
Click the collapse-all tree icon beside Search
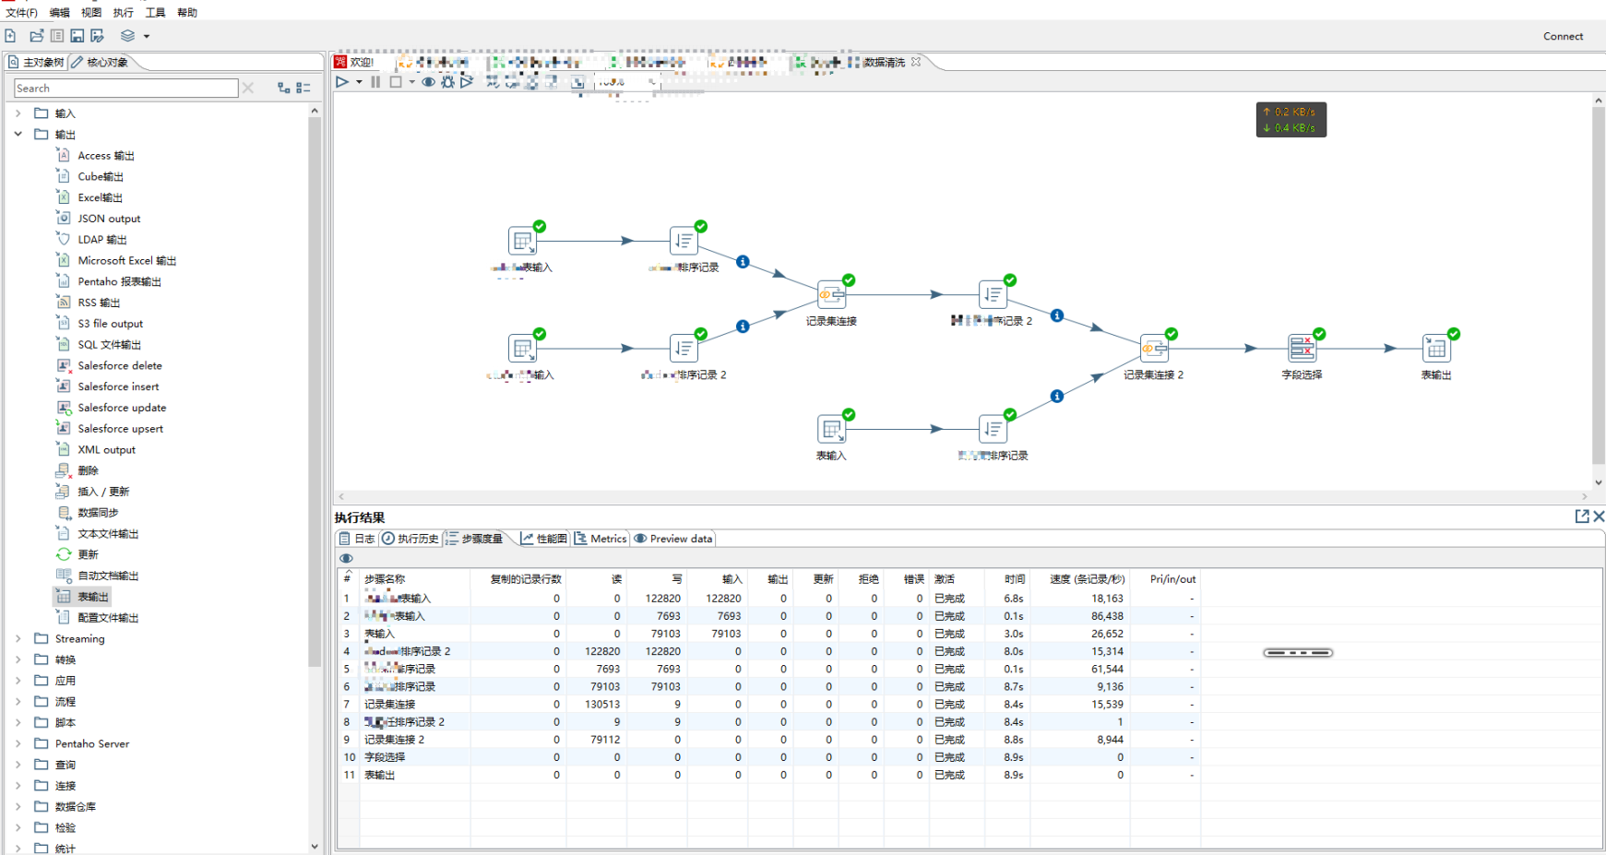[x=303, y=88]
